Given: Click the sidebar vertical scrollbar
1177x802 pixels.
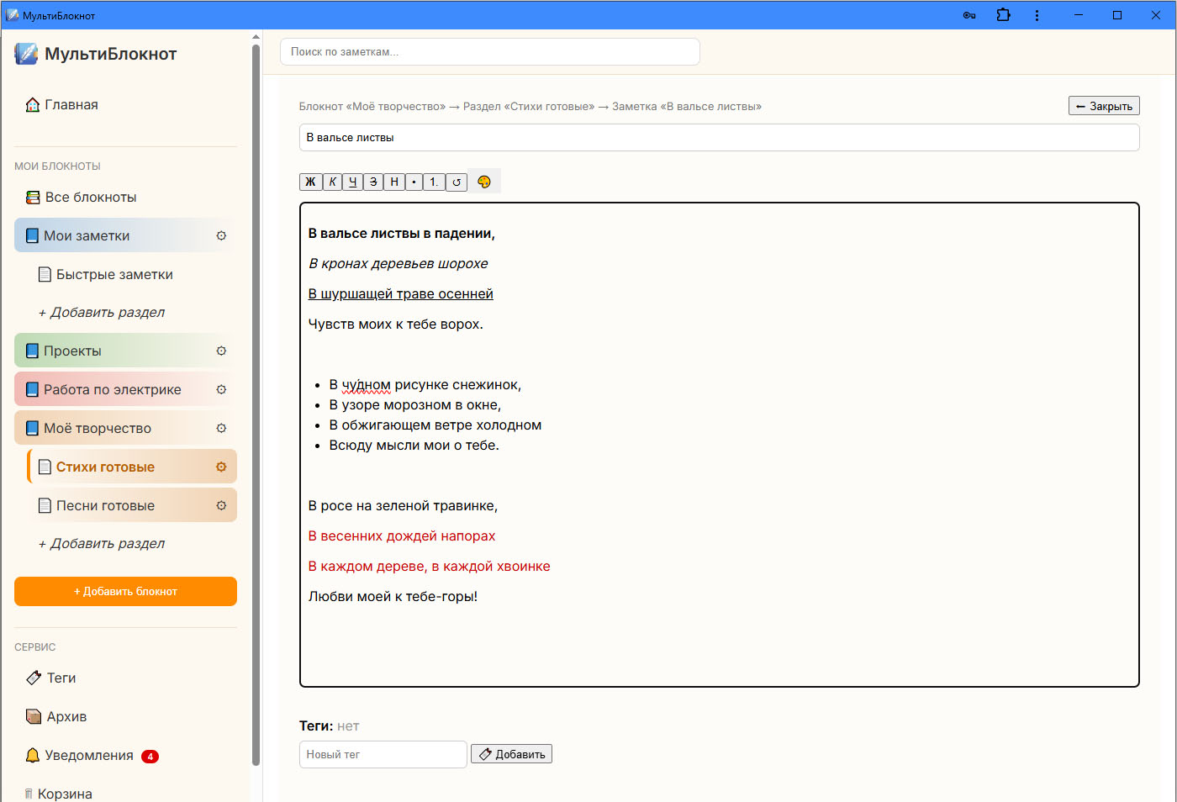Looking at the screenshot, I should pyautogui.click(x=256, y=404).
